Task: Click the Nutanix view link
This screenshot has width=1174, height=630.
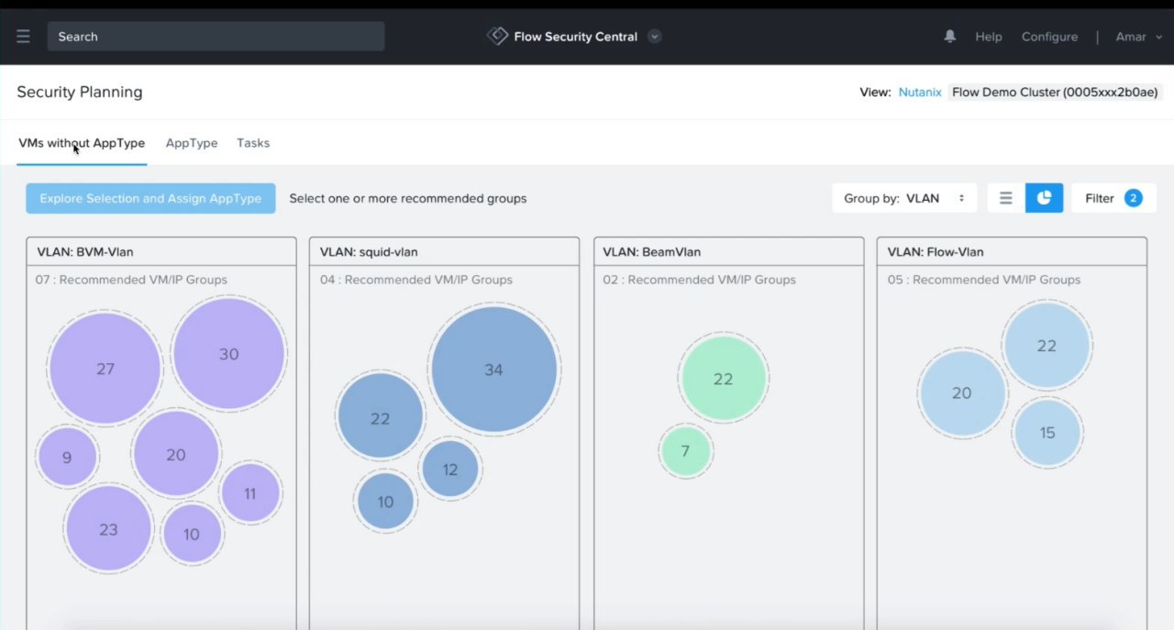Action: pos(920,92)
